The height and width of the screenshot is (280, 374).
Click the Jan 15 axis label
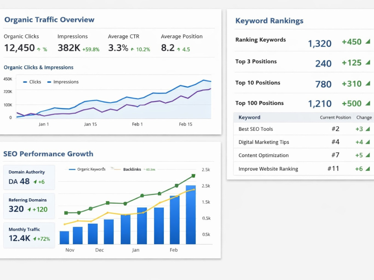tap(91, 124)
